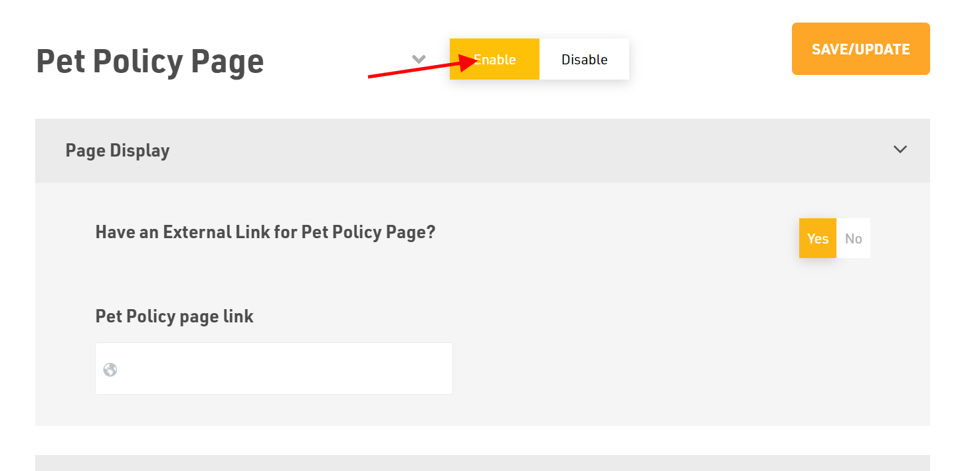Click the Pet Policy Page heading
This screenshot has width=970, height=471.
(150, 61)
